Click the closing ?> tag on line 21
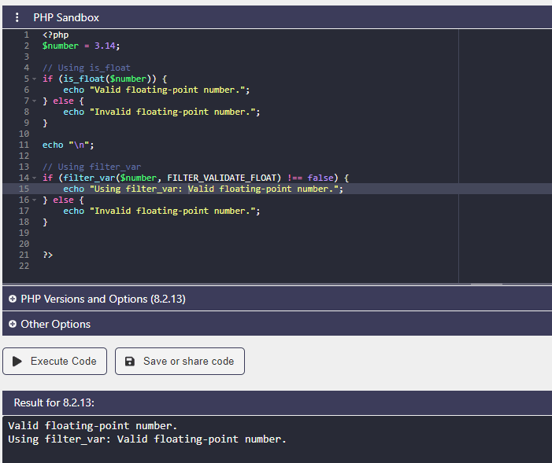Screen dimensions: 552x463 click(x=47, y=255)
